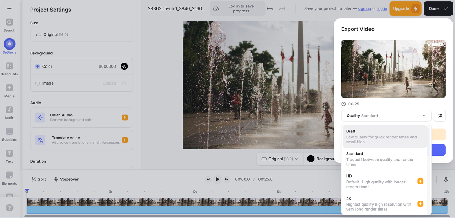Click the 00:00.0 current time display
Viewport: 455px width, 218px height.
(242, 179)
